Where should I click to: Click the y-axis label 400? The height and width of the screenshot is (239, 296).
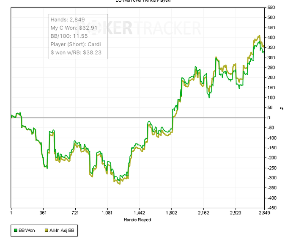click(271, 38)
